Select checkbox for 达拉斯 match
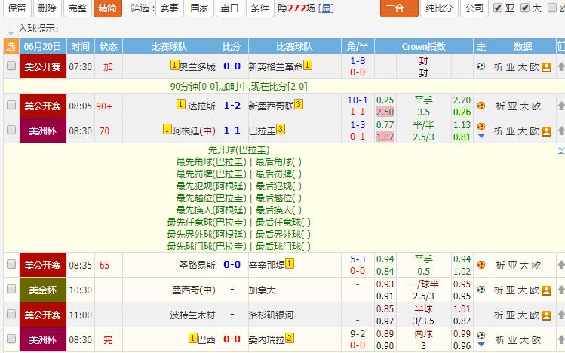The height and width of the screenshot is (353, 565). [x=11, y=105]
